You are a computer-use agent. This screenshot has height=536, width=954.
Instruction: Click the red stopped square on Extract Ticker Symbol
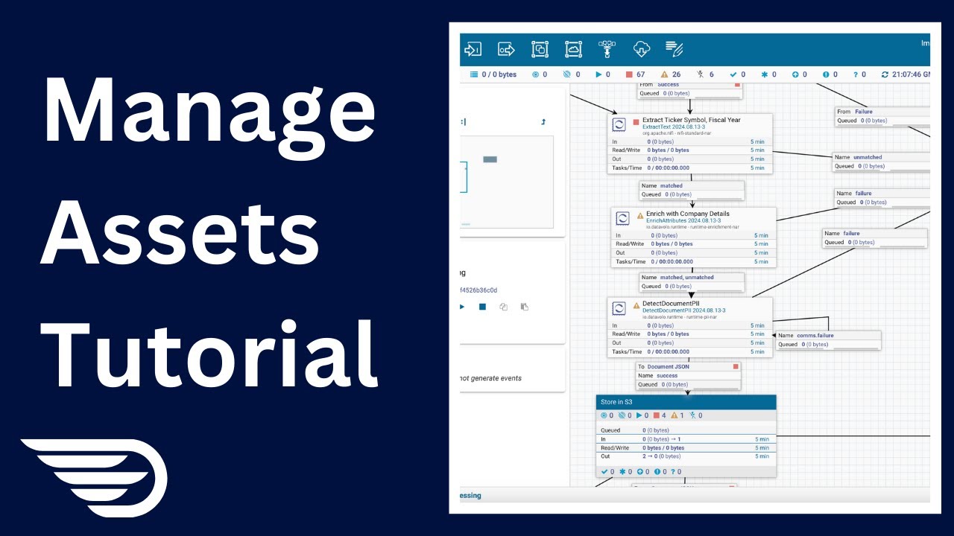coord(636,121)
